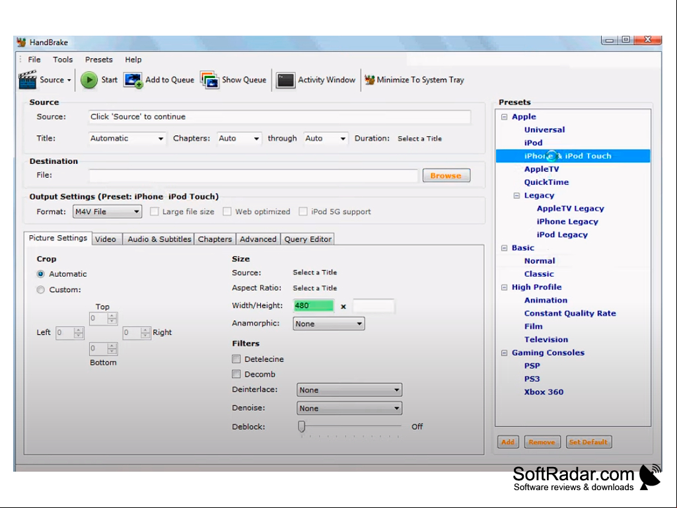This screenshot has height=508, width=677.
Task: Select the iPod preset
Action: [x=533, y=143]
